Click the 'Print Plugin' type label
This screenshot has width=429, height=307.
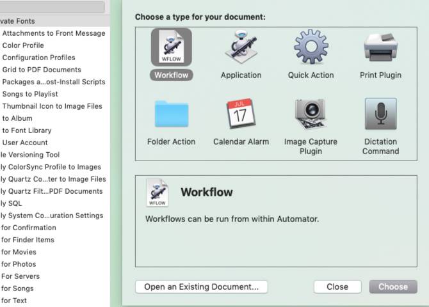coord(380,75)
